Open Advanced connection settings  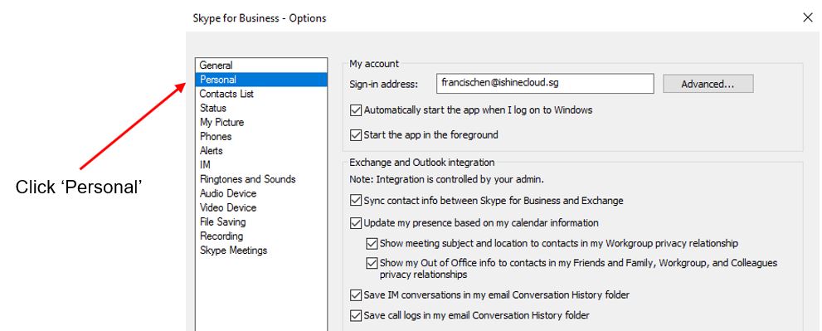click(x=708, y=84)
